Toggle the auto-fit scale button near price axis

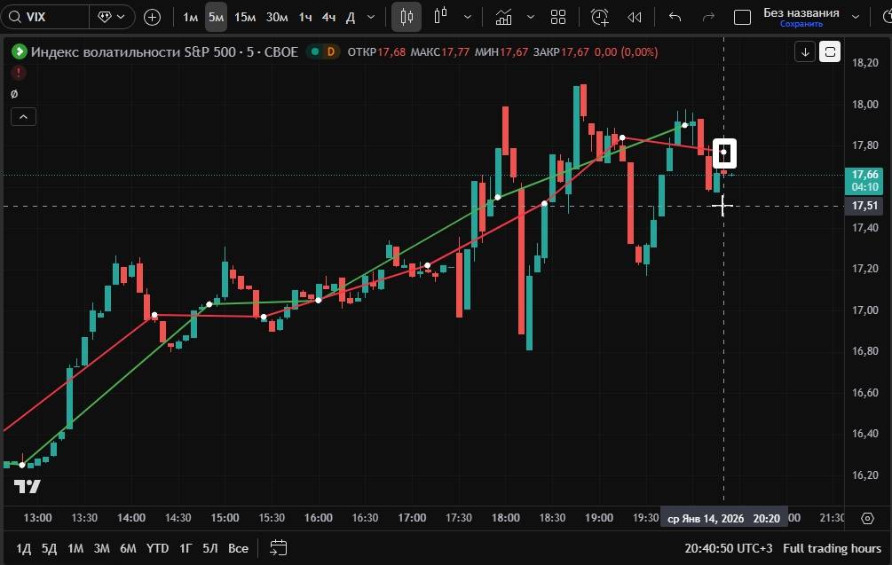tap(830, 51)
